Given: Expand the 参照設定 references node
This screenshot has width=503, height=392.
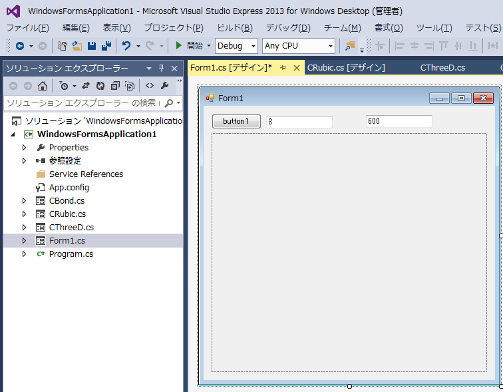Looking at the screenshot, I should (x=24, y=160).
